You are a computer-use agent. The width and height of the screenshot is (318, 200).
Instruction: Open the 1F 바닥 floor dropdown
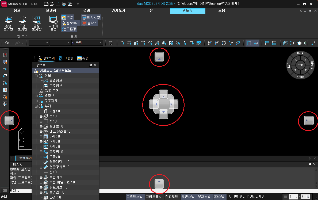(87, 43)
